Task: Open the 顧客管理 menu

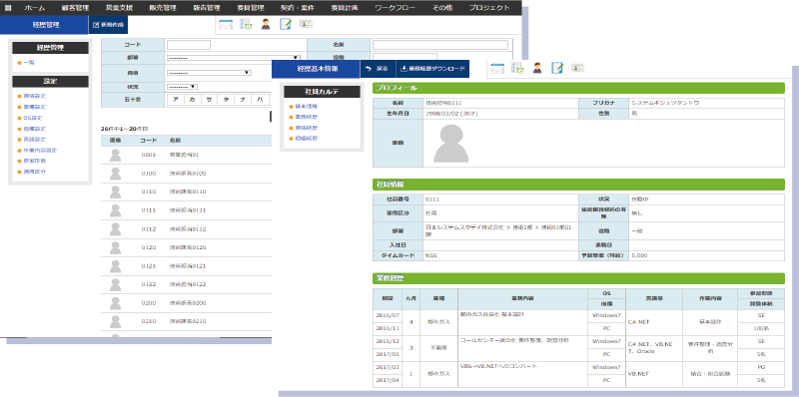Action: point(75,8)
